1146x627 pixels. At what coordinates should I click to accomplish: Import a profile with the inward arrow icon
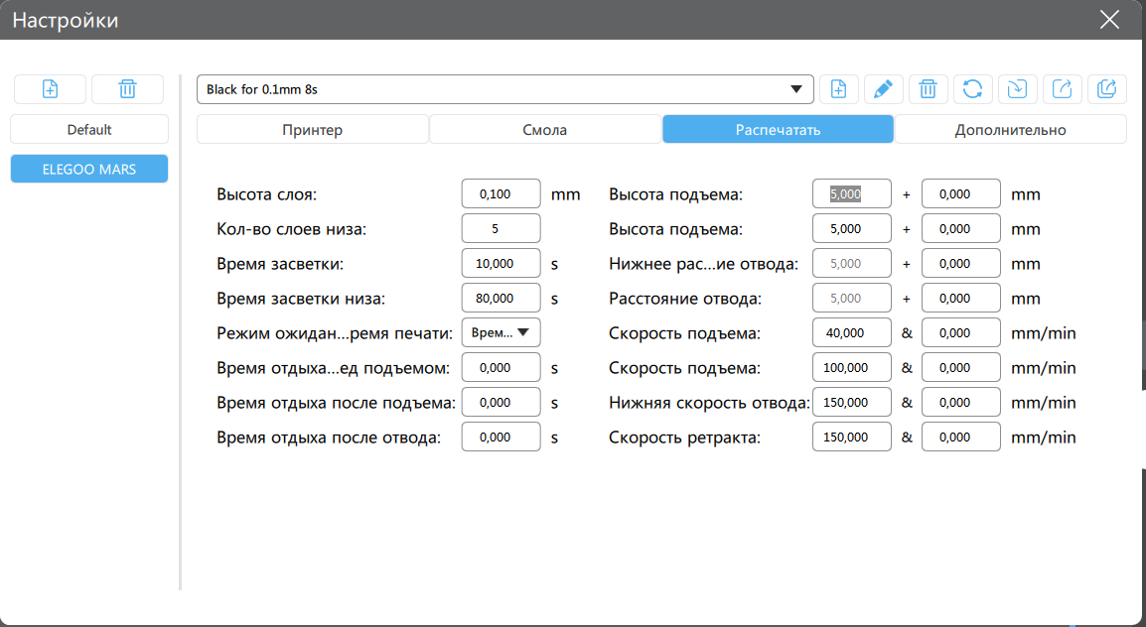(1017, 89)
